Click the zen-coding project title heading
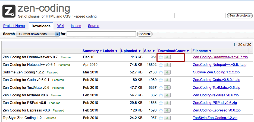Image resolution: width=254 pixels, height=122 pixels. 44,9
